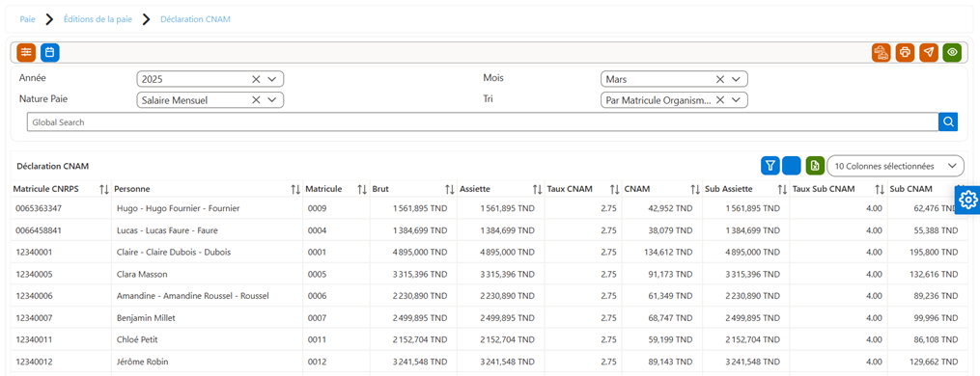Click CNAM value 134,612 TND
Image resolution: width=980 pixels, height=376 pixels.
click(668, 253)
